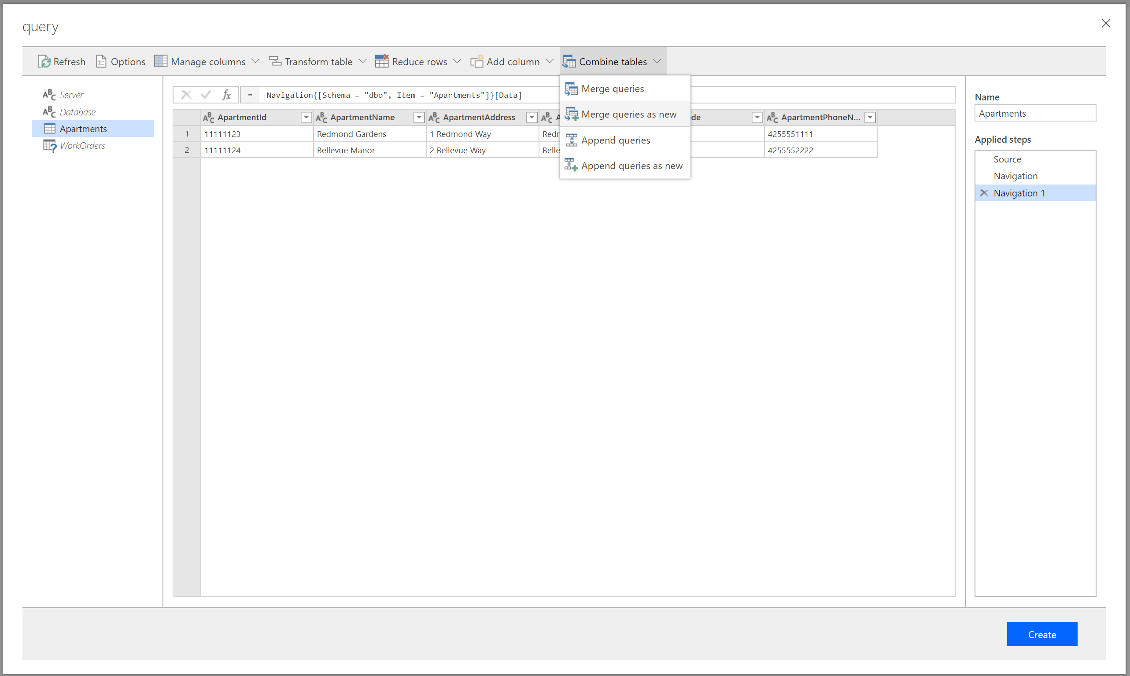Image resolution: width=1130 pixels, height=676 pixels.
Task: Choose Append queries menu item
Action: (615, 140)
